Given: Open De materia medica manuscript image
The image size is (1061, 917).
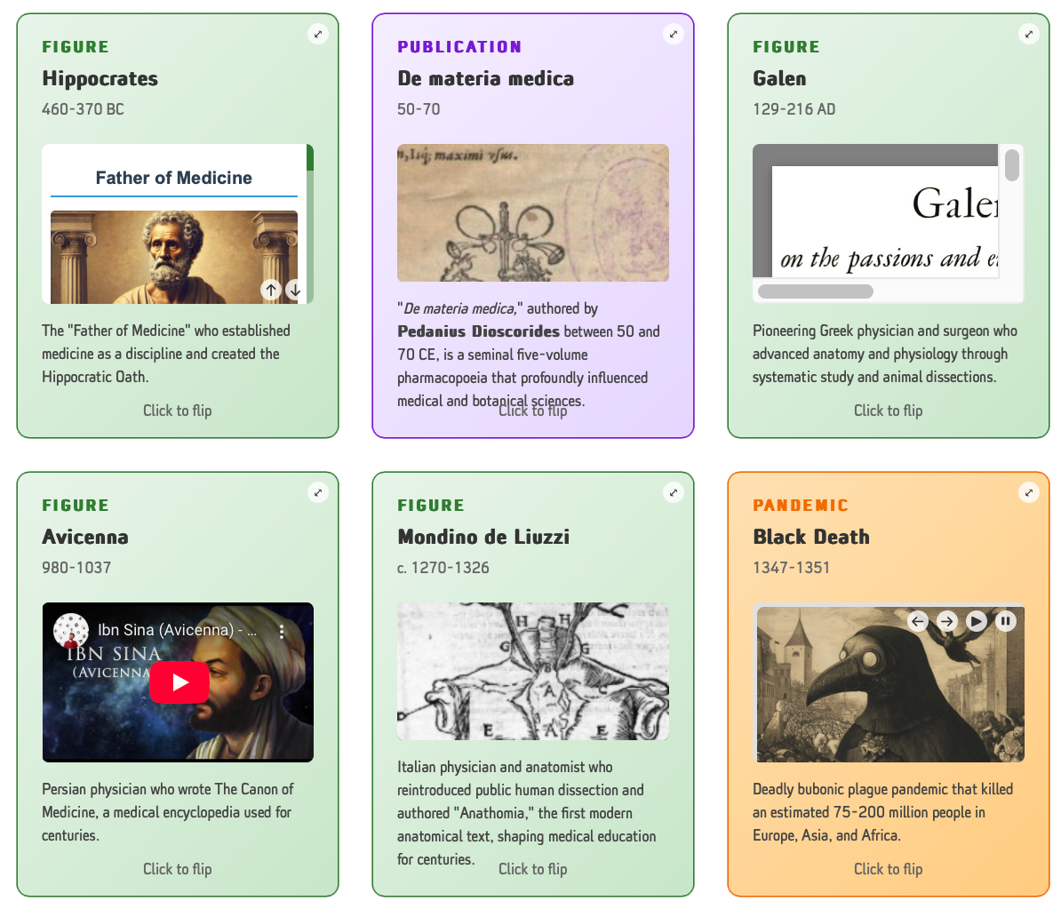Looking at the screenshot, I should pos(532,212).
